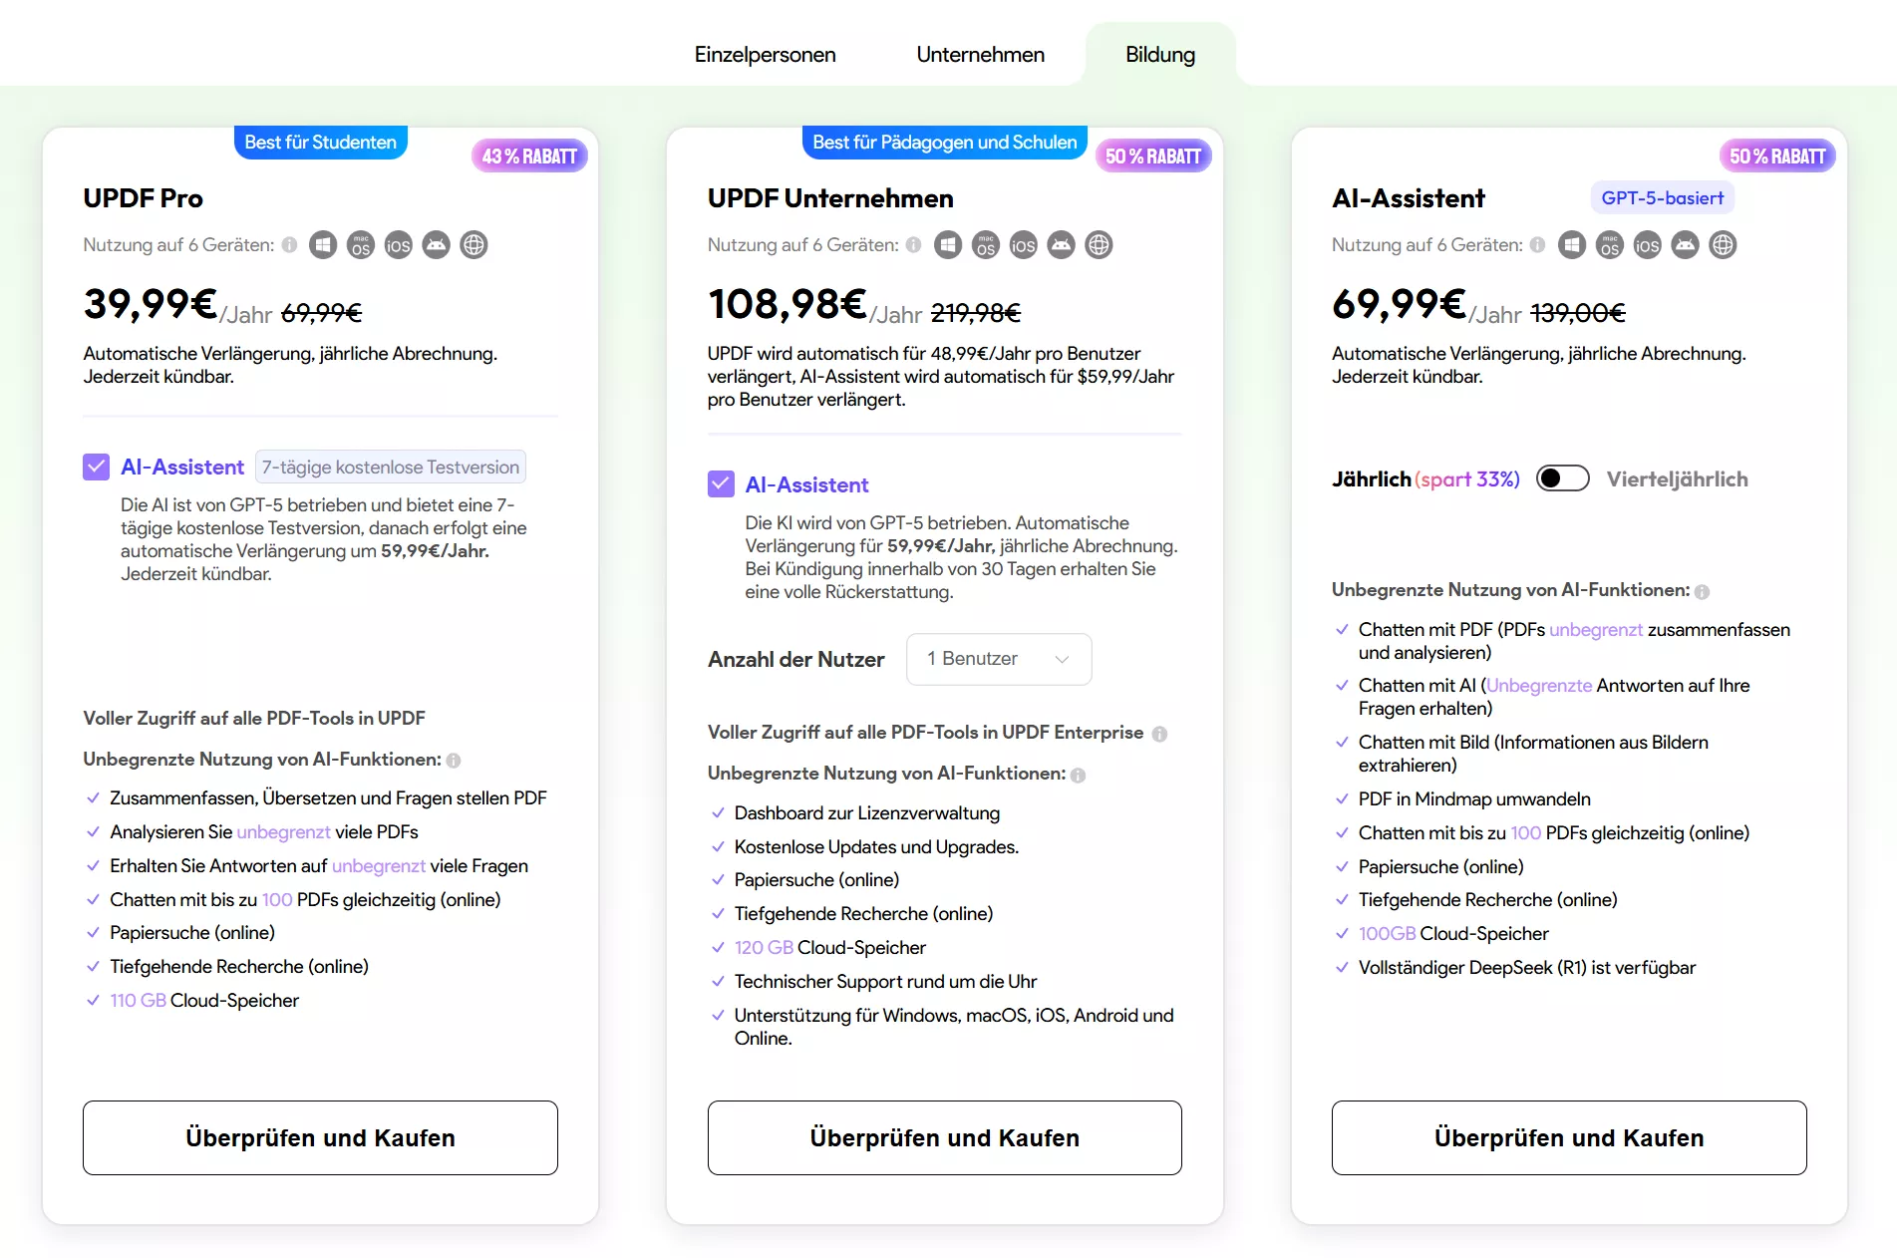Viewport: 1897px width, 1258px height.
Task: Click the Android icon in UPDF Pro card
Action: pos(436,245)
